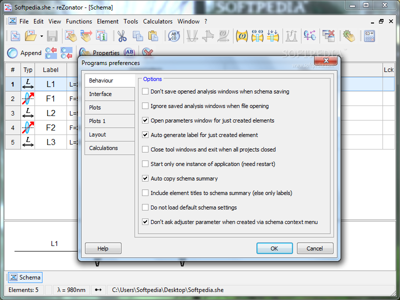The height and width of the screenshot is (300, 400).
Task: Open the Functions menu
Action: coord(79,21)
